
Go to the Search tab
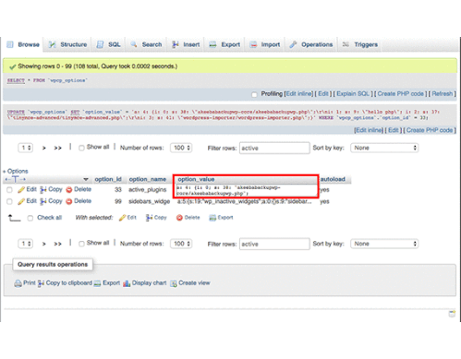point(146,44)
